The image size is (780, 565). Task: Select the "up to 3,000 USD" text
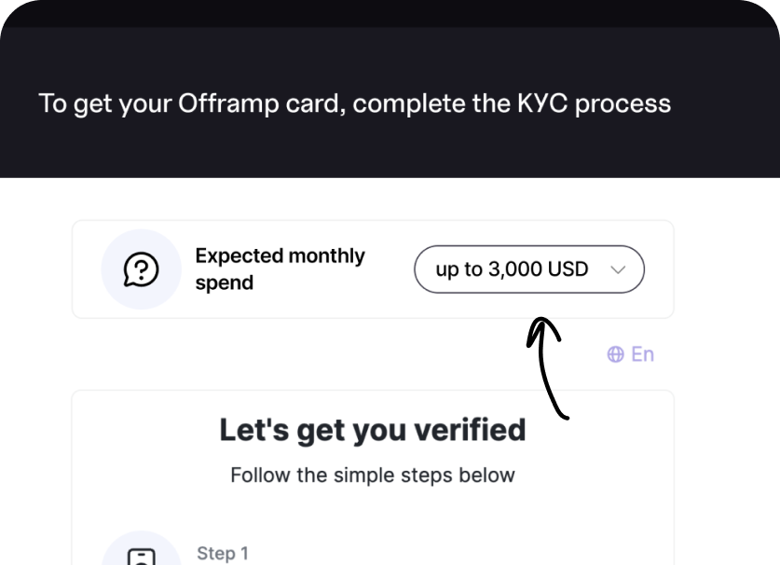point(512,269)
